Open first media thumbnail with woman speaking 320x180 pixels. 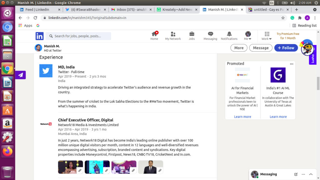70,167
